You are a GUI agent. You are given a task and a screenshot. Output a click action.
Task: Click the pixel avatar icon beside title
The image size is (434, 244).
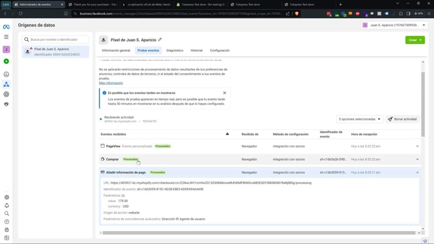[103, 40]
